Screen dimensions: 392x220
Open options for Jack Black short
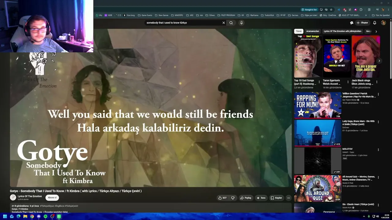tap(377, 82)
